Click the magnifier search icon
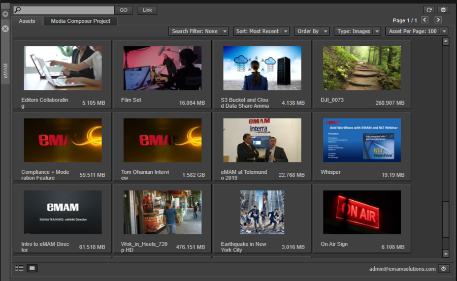 click(x=18, y=10)
